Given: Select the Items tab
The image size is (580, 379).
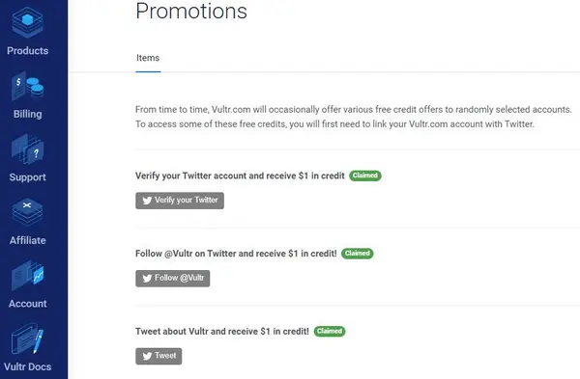Looking at the screenshot, I should click(148, 58).
